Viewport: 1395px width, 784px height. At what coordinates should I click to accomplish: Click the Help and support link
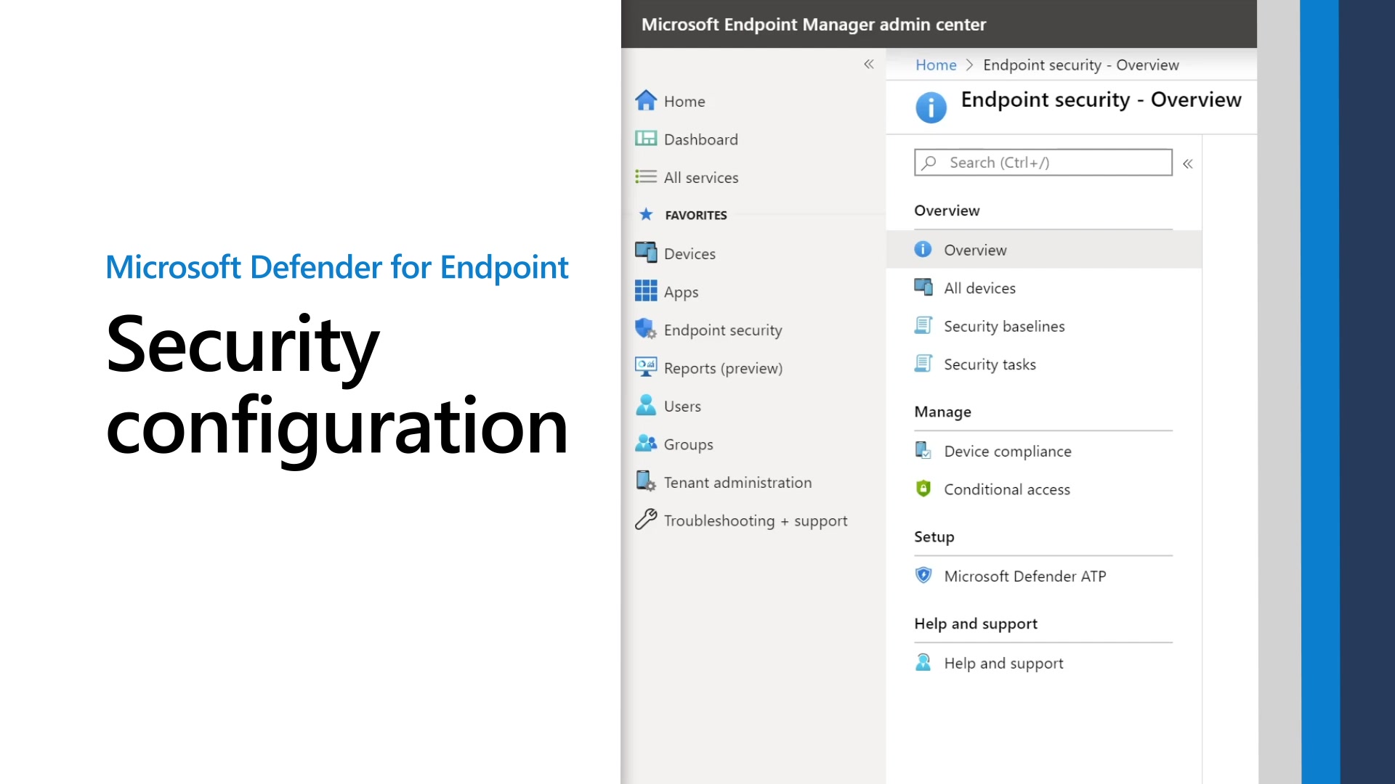(x=1003, y=663)
